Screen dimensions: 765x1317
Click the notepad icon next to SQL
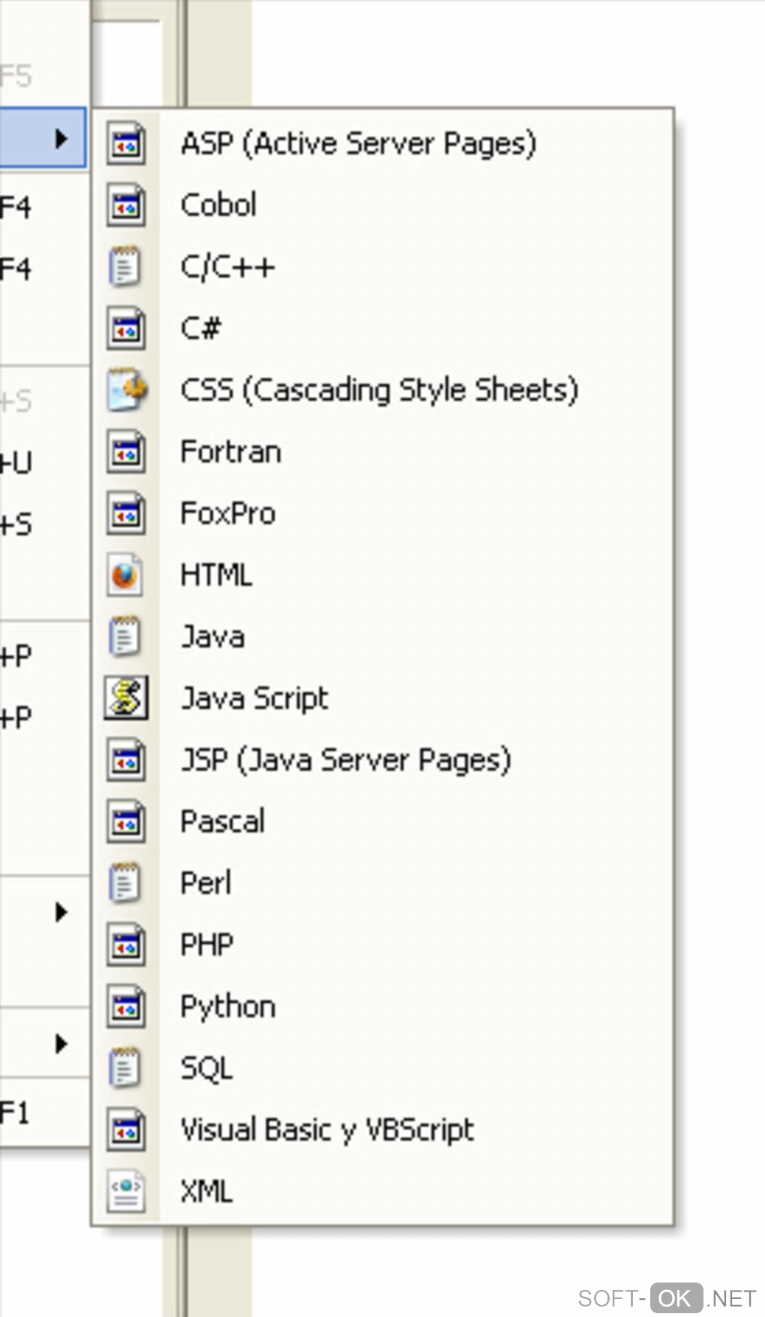pyautogui.click(x=125, y=1068)
